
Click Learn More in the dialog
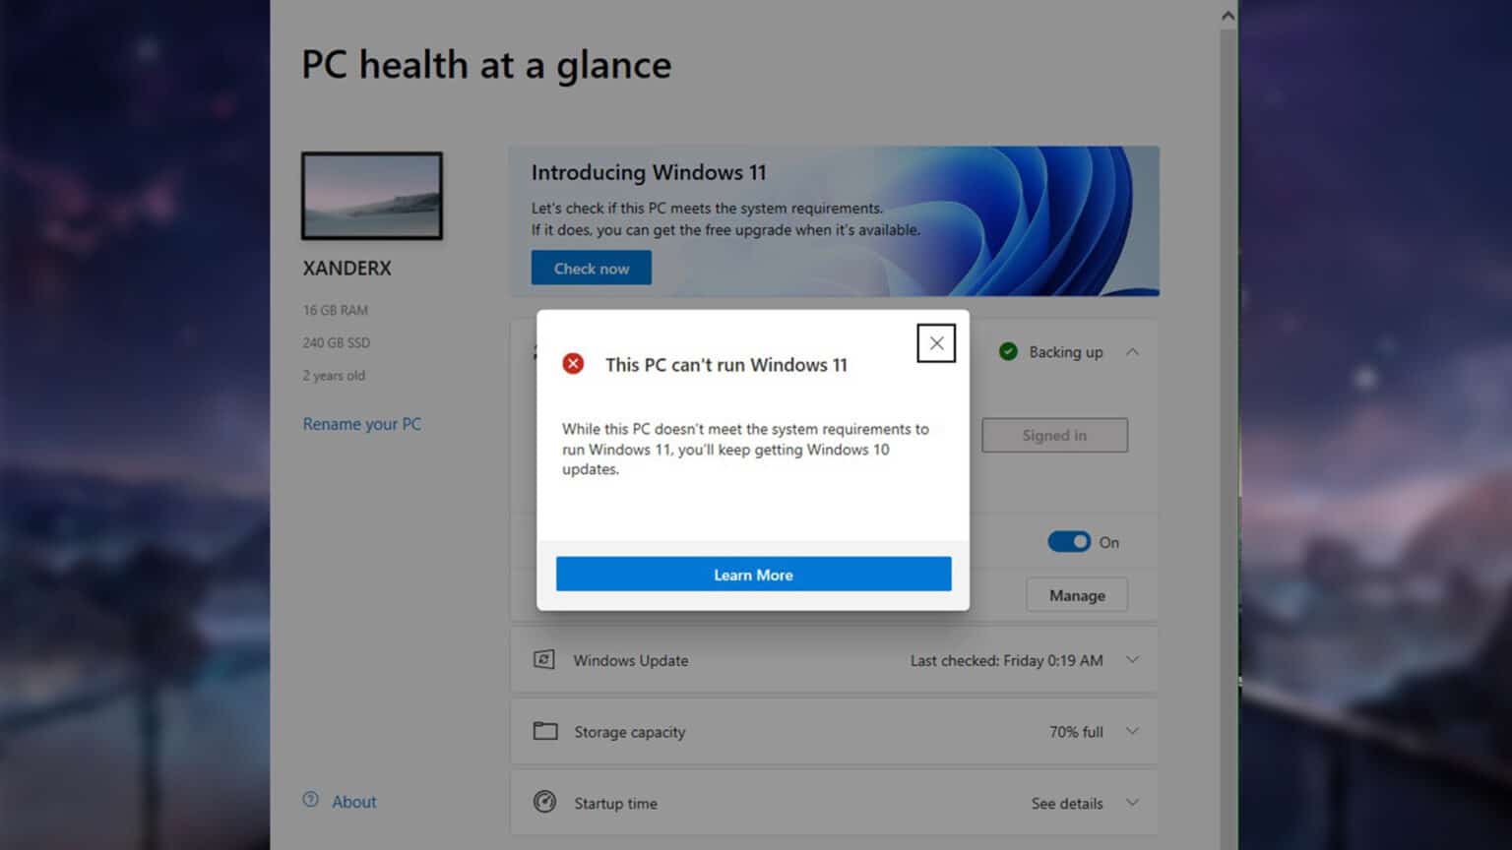[753, 574]
